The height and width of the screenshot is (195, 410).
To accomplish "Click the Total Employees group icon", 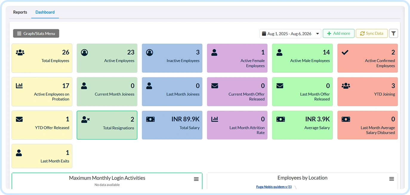I will point(20,53).
